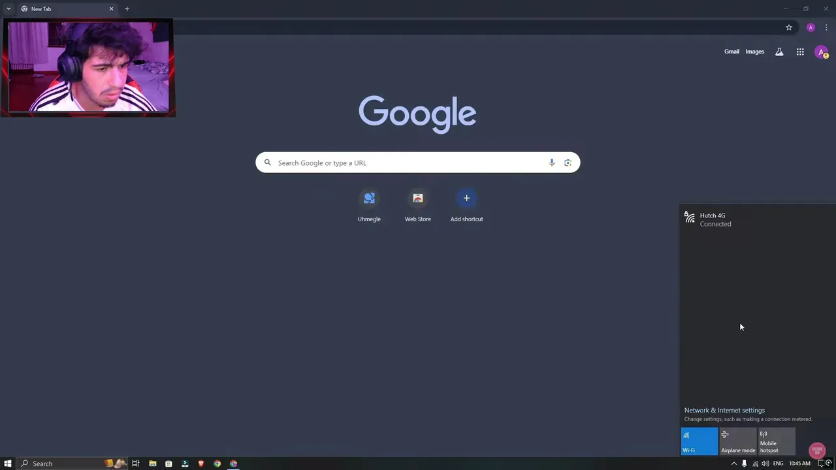Open Brave browser from taskbar
The height and width of the screenshot is (470, 836).
point(201,463)
